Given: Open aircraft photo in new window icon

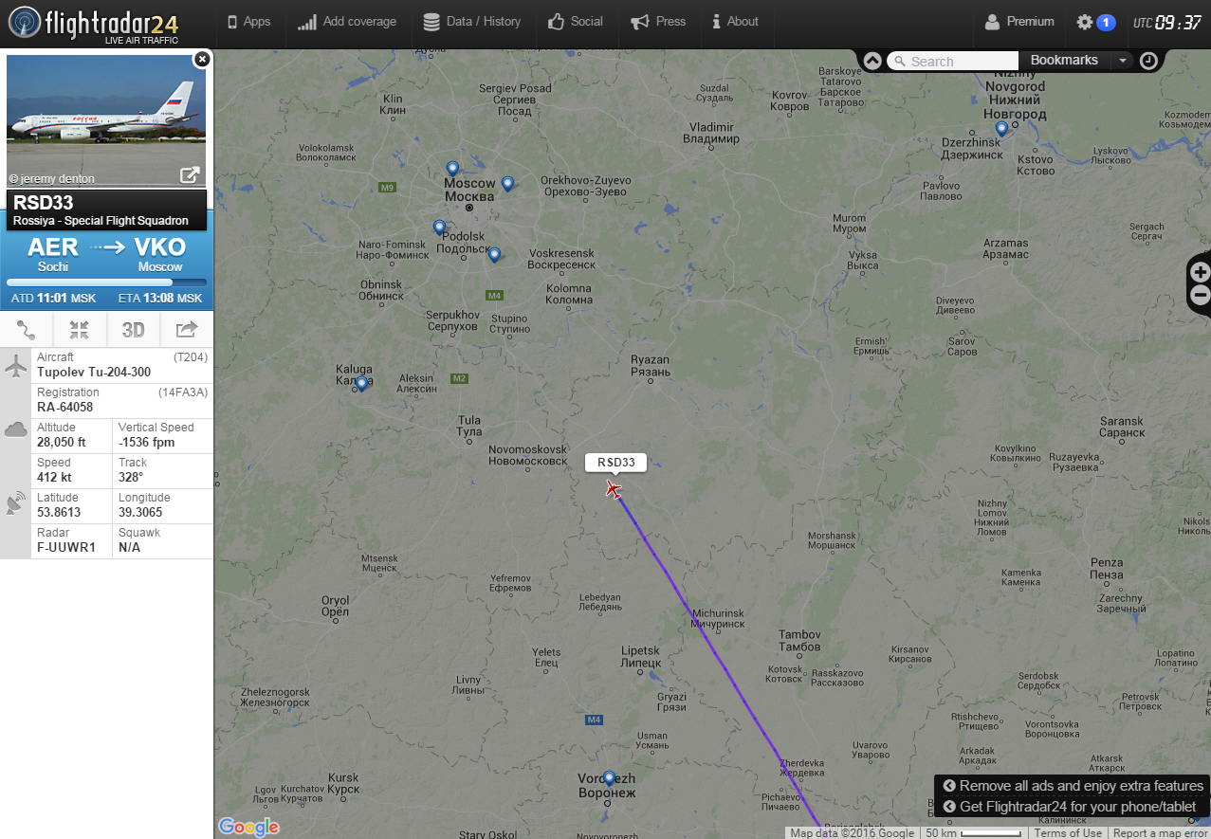Looking at the screenshot, I should point(190,174).
